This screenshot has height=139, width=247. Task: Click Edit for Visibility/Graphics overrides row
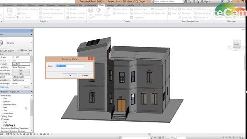click(21, 70)
